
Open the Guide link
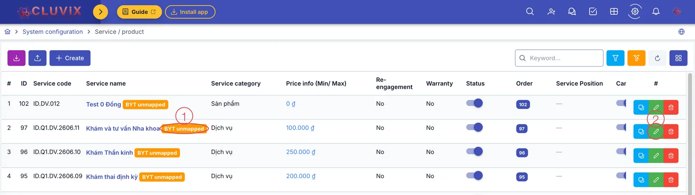pos(139,12)
